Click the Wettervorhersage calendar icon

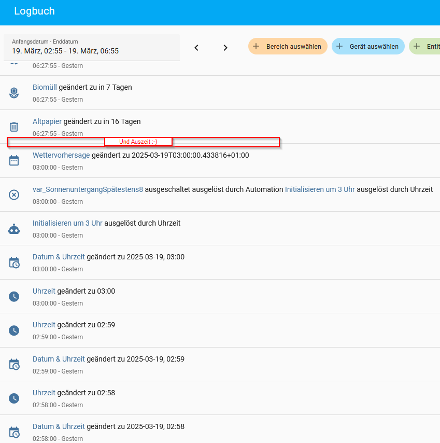tap(14, 160)
